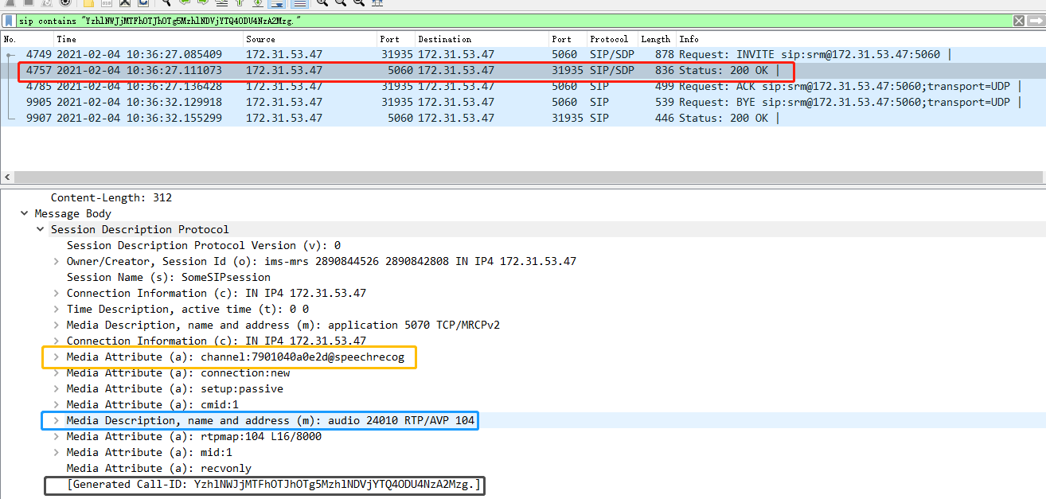Click the go forward green arrow icon
This screenshot has height=499, width=1046.
tap(202, 3)
